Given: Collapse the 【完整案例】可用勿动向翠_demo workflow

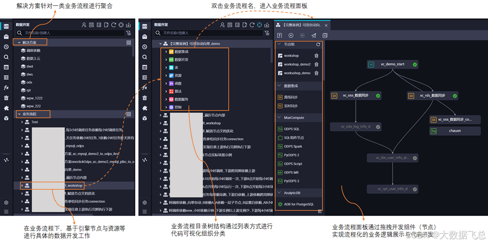Looking at the screenshot, I should pos(160,44).
